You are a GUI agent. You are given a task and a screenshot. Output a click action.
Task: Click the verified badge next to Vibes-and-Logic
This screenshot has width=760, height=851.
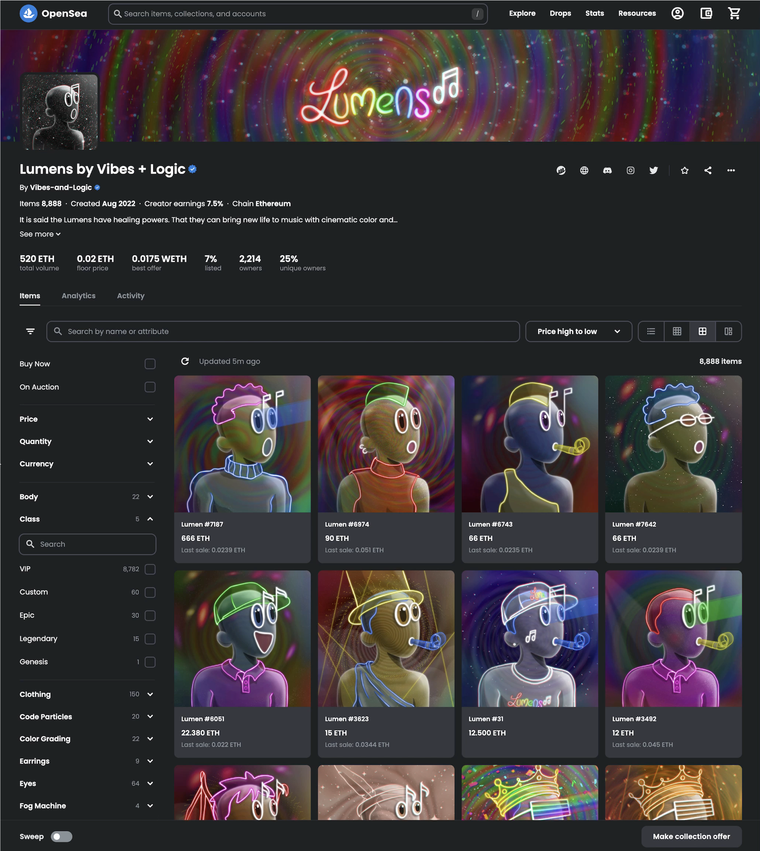pyautogui.click(x=97, y=187)
